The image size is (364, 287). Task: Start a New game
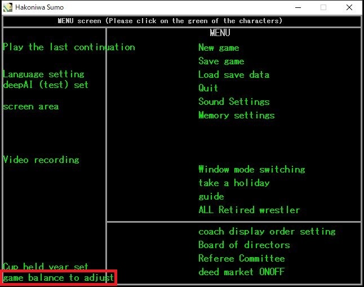point(219,47)
